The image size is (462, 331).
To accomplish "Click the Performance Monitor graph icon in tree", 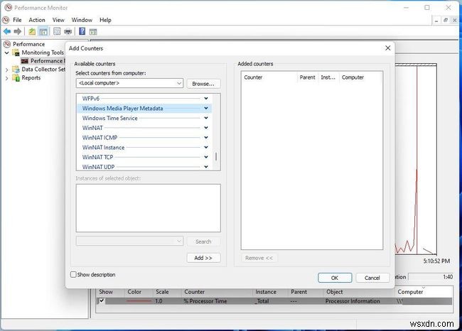I will coord(25,61).
